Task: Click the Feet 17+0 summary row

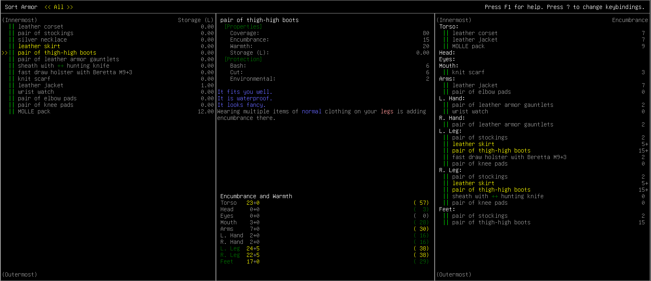Action: click(325, 261)
